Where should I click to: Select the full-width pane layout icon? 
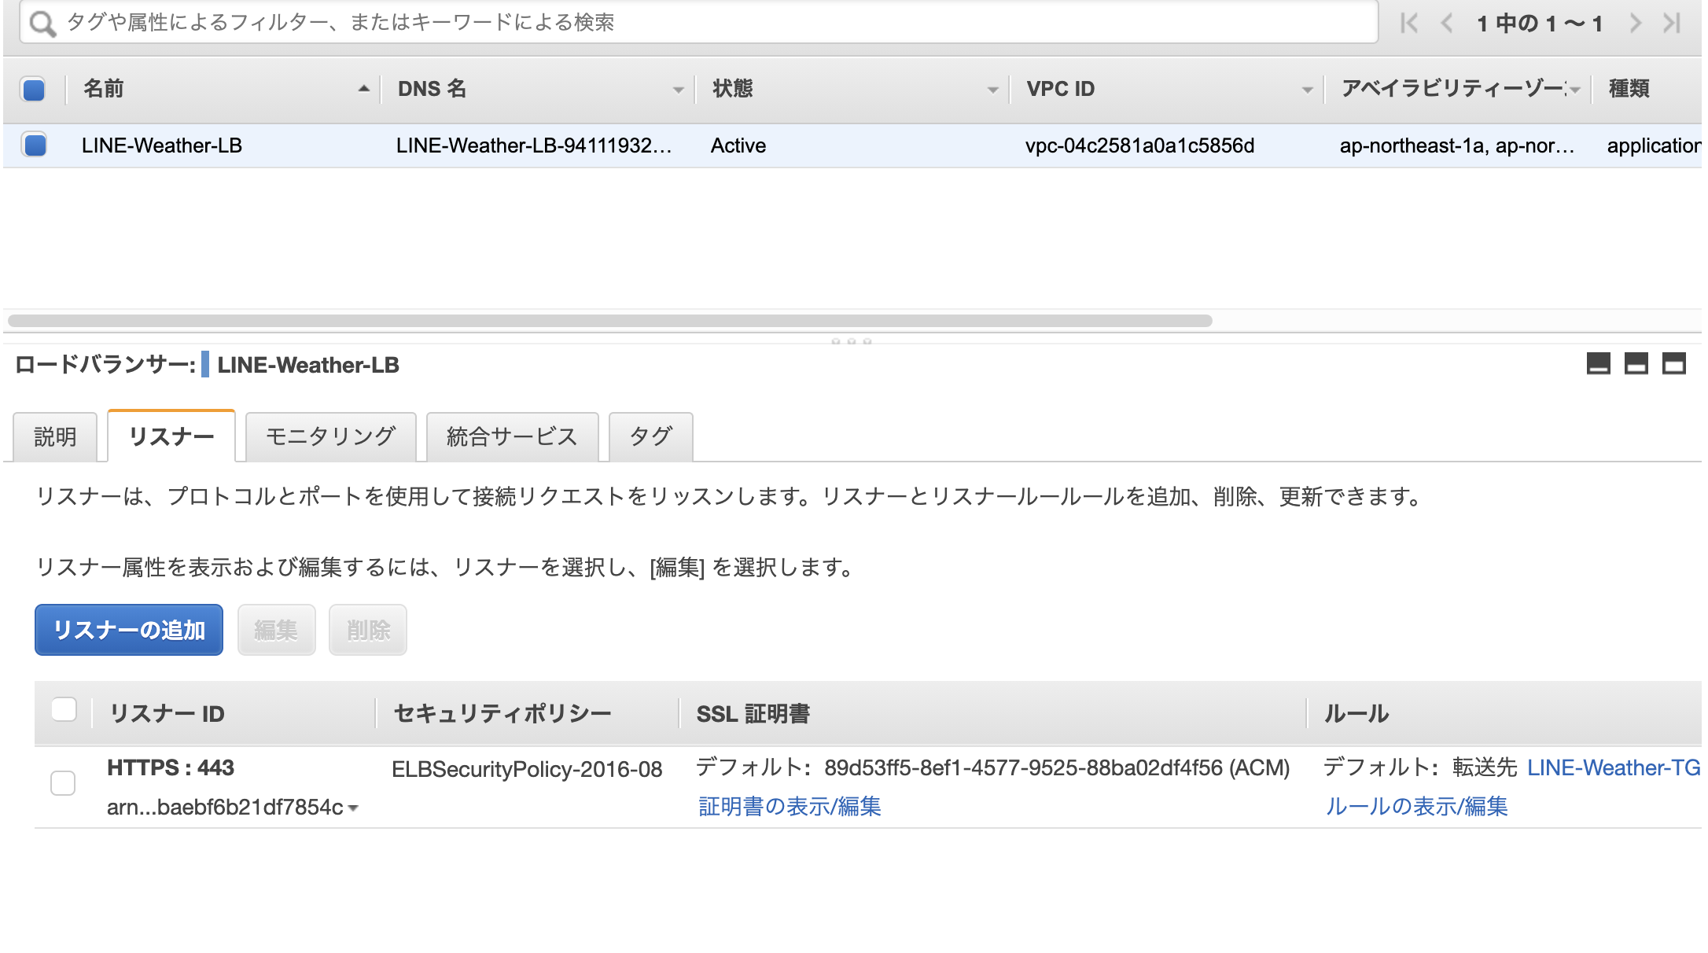point(1674,365)
